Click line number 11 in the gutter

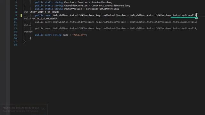15,22
